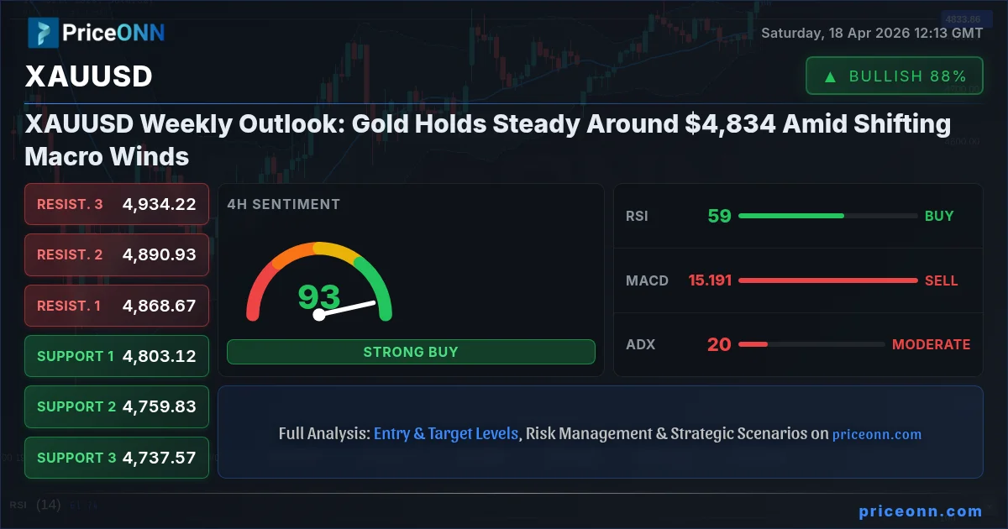Click the green up-triangle in the bullish badge
Screen dimensions: 1008x529
tap(830, 76)
